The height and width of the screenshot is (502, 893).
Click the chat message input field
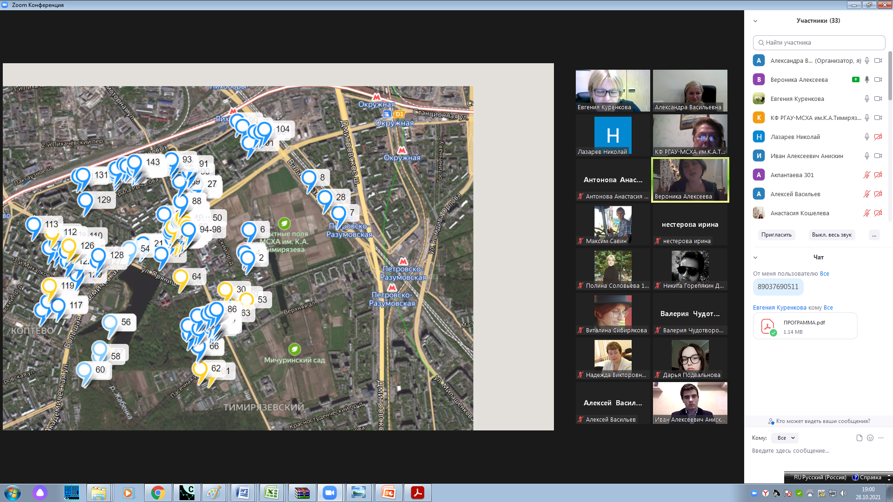(818, 451)
